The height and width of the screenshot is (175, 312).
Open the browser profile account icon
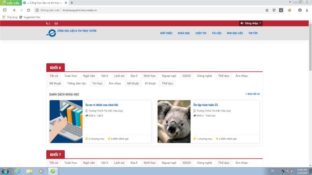[300, 10]
